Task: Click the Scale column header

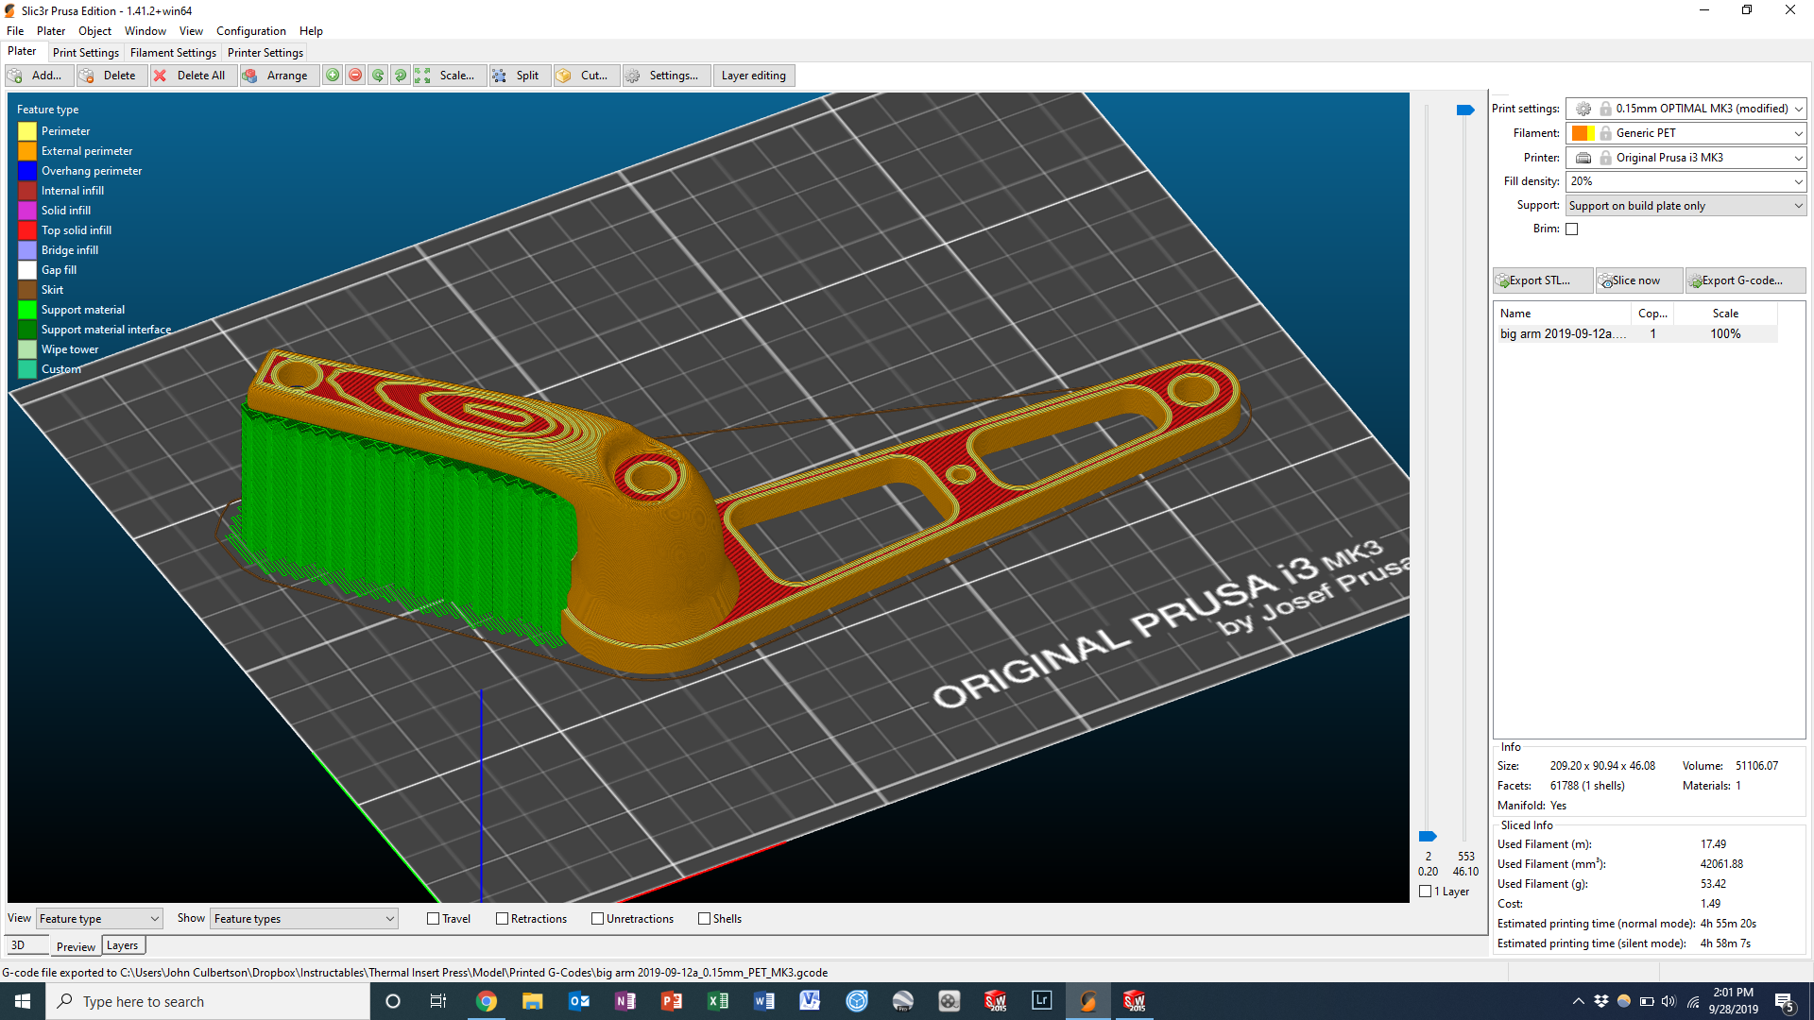Action: click(1725, 314)
